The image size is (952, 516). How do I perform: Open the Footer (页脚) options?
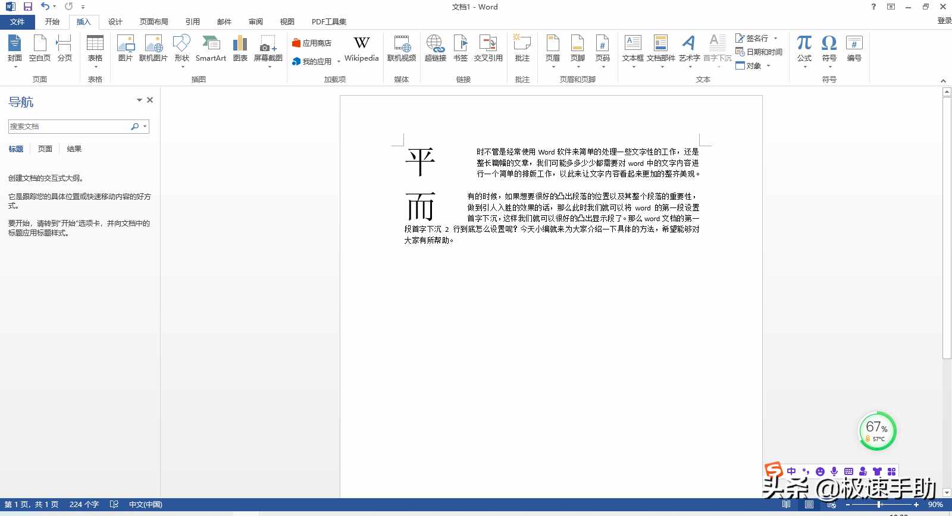[x=578, y=50]
